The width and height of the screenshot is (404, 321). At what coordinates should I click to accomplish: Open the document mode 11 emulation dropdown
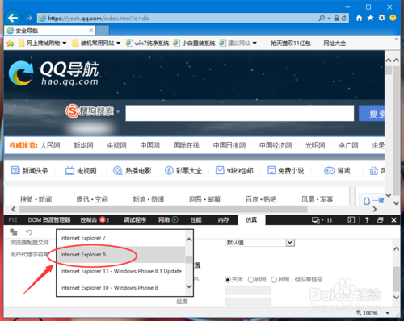[x=322, y=220]
